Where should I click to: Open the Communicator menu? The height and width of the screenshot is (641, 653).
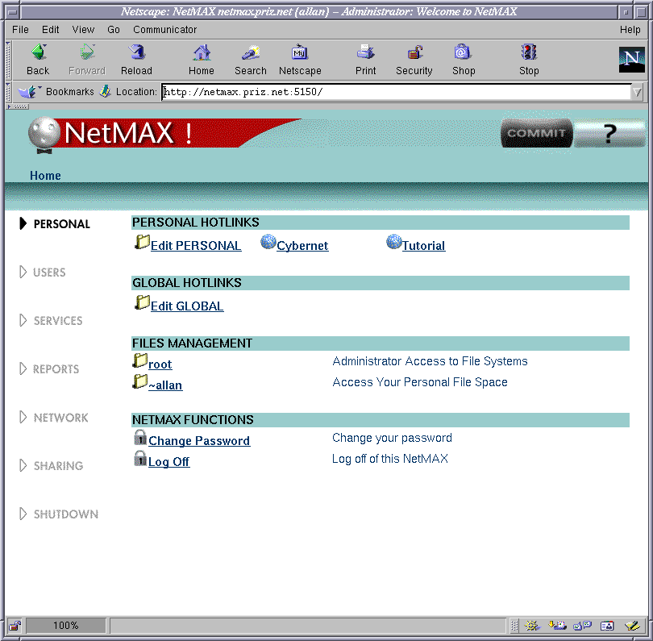[164, 30]
